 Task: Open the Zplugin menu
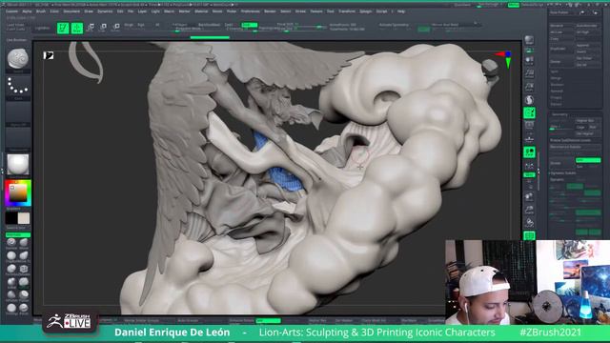pos(365,11)
